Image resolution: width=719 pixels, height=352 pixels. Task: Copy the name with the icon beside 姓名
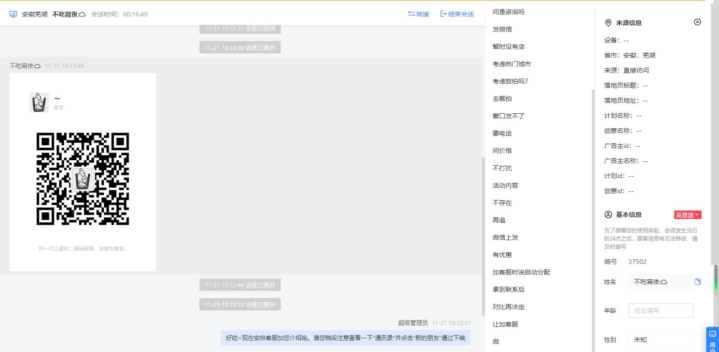[x=698, y=282]
